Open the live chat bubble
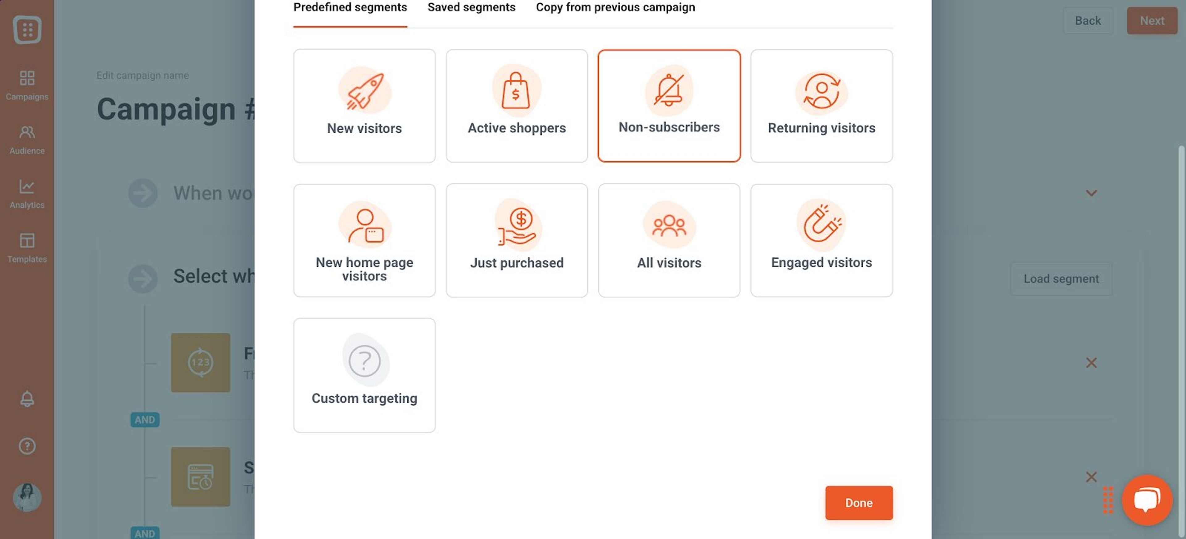This screenshot has width=1186, height=539. pyautogui.click(x=1146, y=499)
